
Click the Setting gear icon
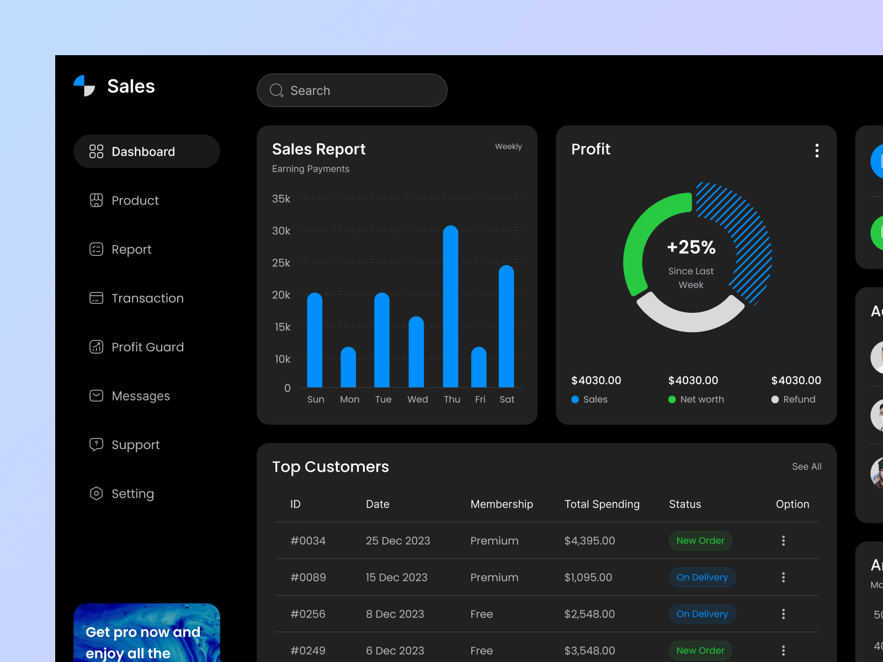pos(97,493)
